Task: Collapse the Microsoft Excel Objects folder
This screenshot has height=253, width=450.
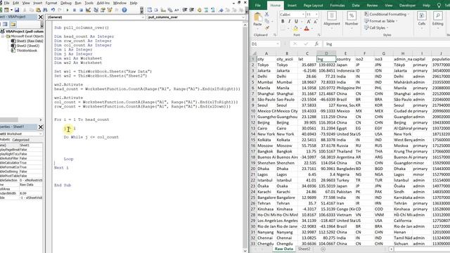Action: pyautogui.click(x=3, y=37)
